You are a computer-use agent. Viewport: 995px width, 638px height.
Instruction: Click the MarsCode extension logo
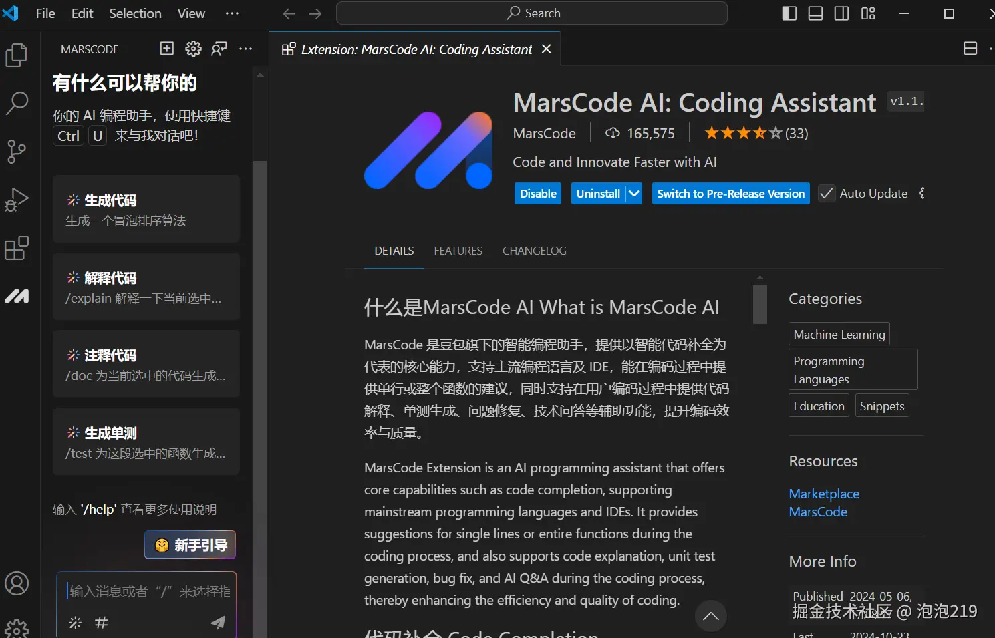coord(428,150)
